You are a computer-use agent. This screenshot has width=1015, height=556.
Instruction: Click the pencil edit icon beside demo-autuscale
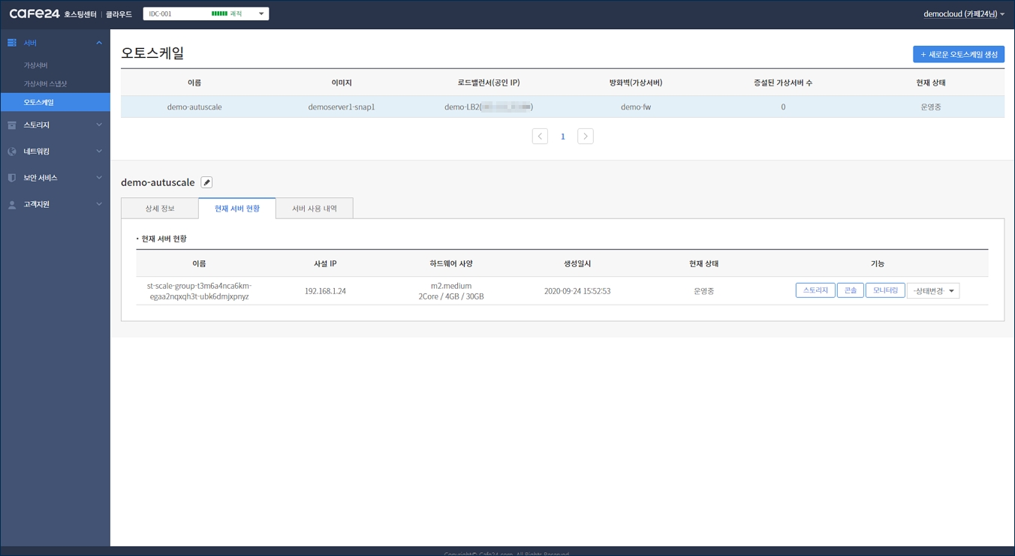coord(206,182)
